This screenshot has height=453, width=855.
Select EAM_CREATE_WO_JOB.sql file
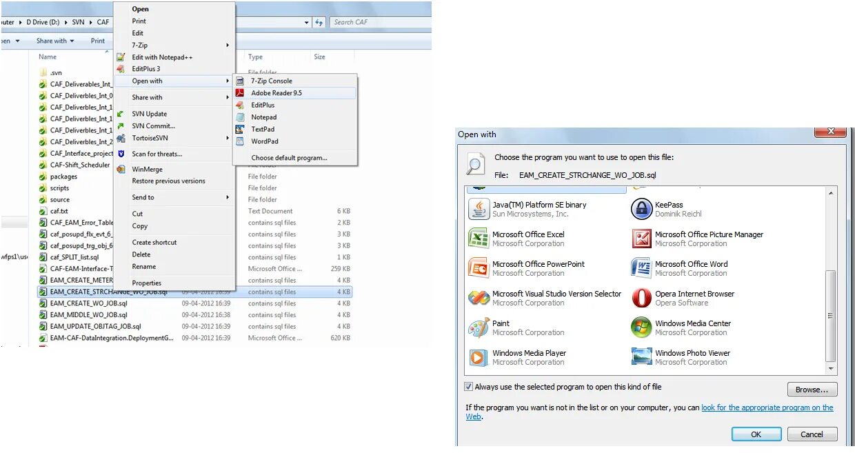click(x=88, y=303)
